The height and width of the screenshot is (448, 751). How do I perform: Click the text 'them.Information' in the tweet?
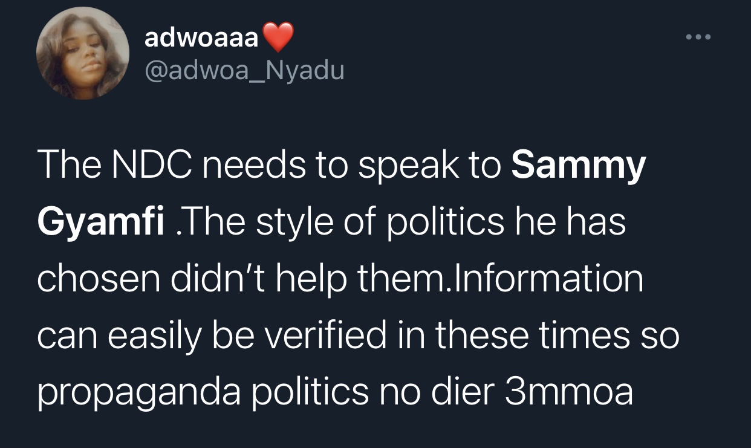click(x=499, y=278)
